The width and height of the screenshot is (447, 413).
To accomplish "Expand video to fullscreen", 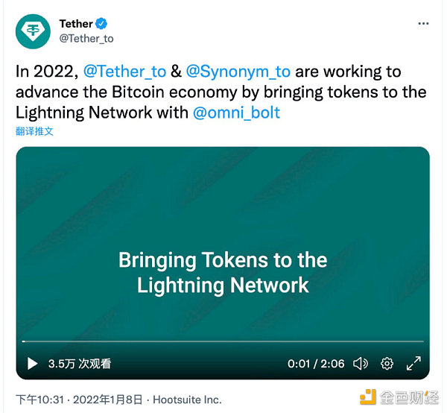I will click(413, 364).
